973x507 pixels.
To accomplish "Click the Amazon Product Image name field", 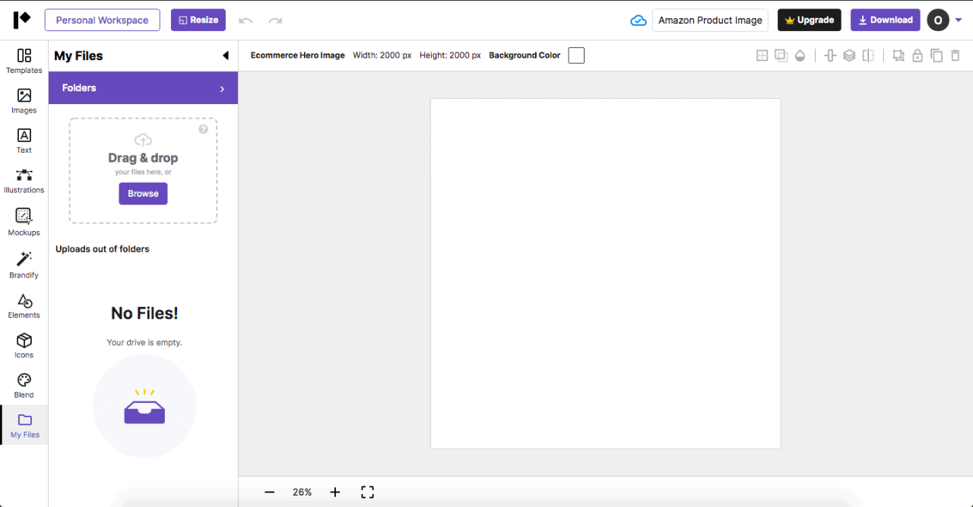I will 710,21.
